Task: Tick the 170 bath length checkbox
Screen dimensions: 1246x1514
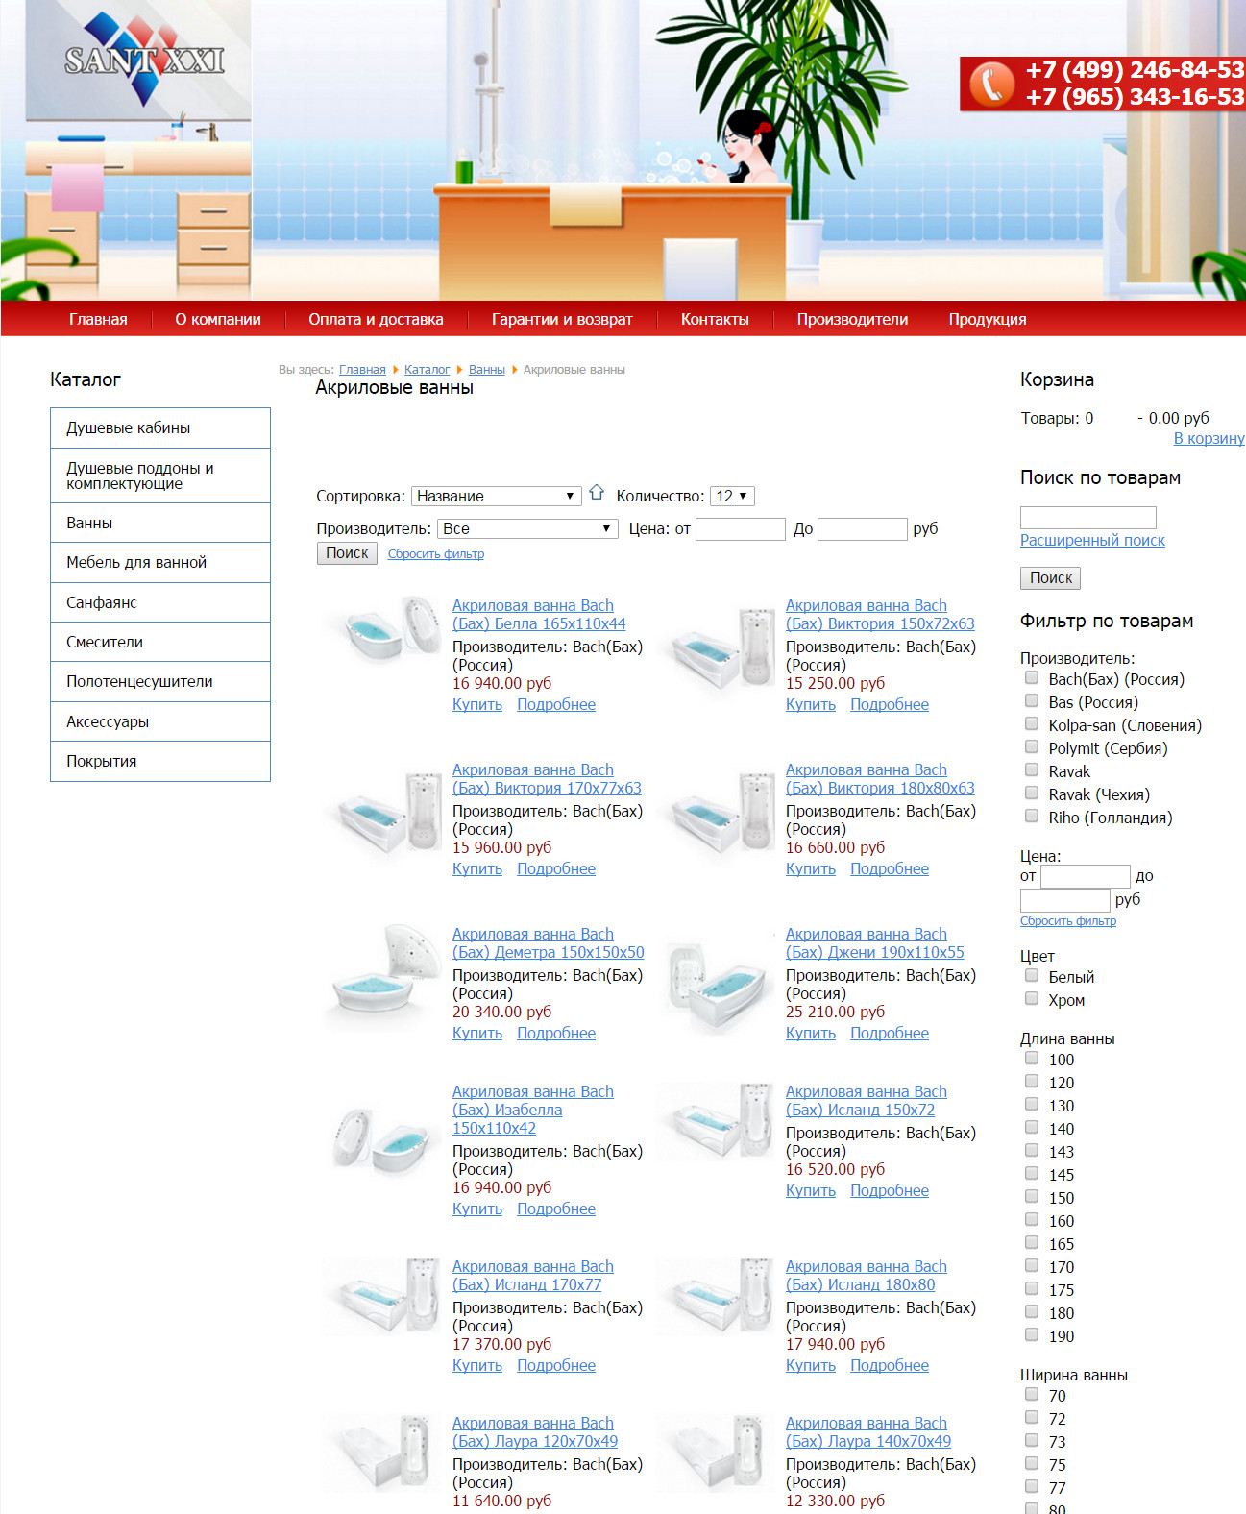Action: 1032,1266
